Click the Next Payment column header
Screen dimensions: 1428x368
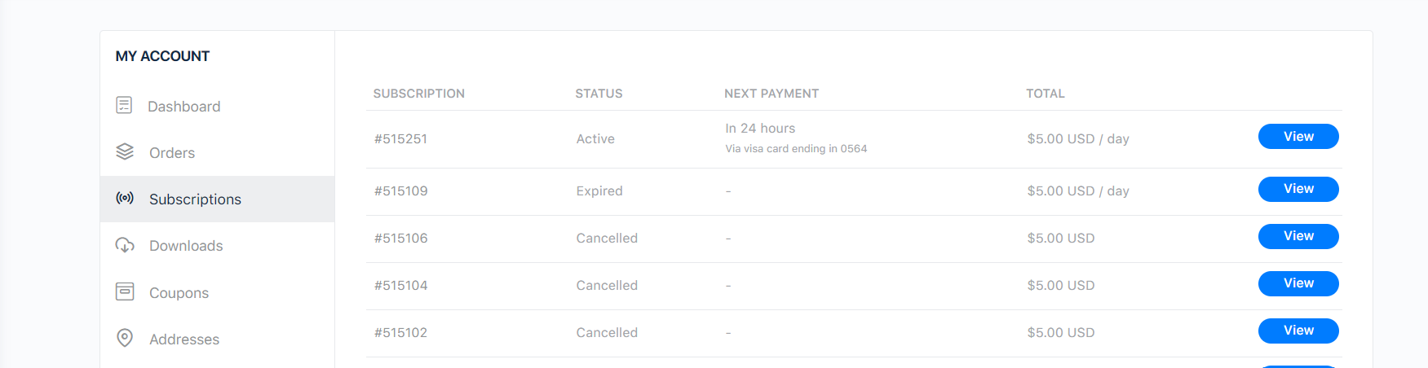tap(771, 94)
